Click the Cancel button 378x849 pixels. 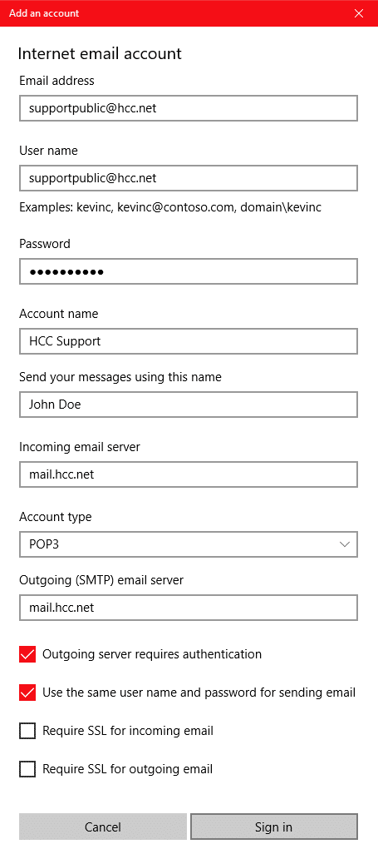click(103, 827)
